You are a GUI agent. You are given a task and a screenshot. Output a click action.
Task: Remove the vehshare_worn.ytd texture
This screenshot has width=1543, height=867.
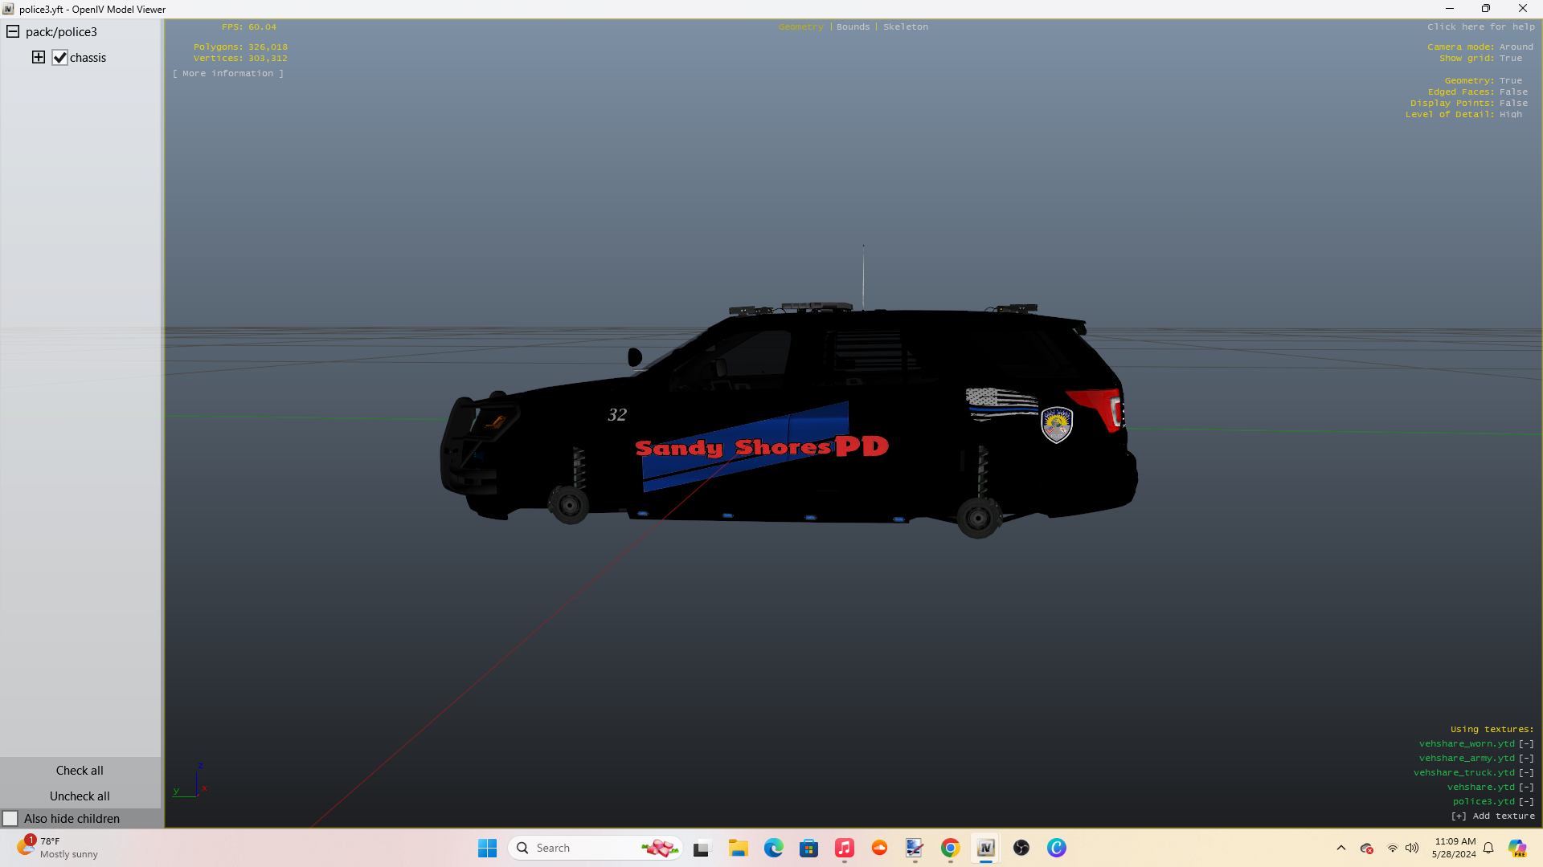pyautogui.click(x=1526, y=744)
